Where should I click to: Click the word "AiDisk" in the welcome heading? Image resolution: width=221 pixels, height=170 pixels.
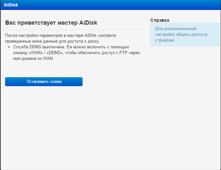coord(88,23)
